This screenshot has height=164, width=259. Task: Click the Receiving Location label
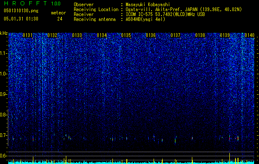point(96,9)
